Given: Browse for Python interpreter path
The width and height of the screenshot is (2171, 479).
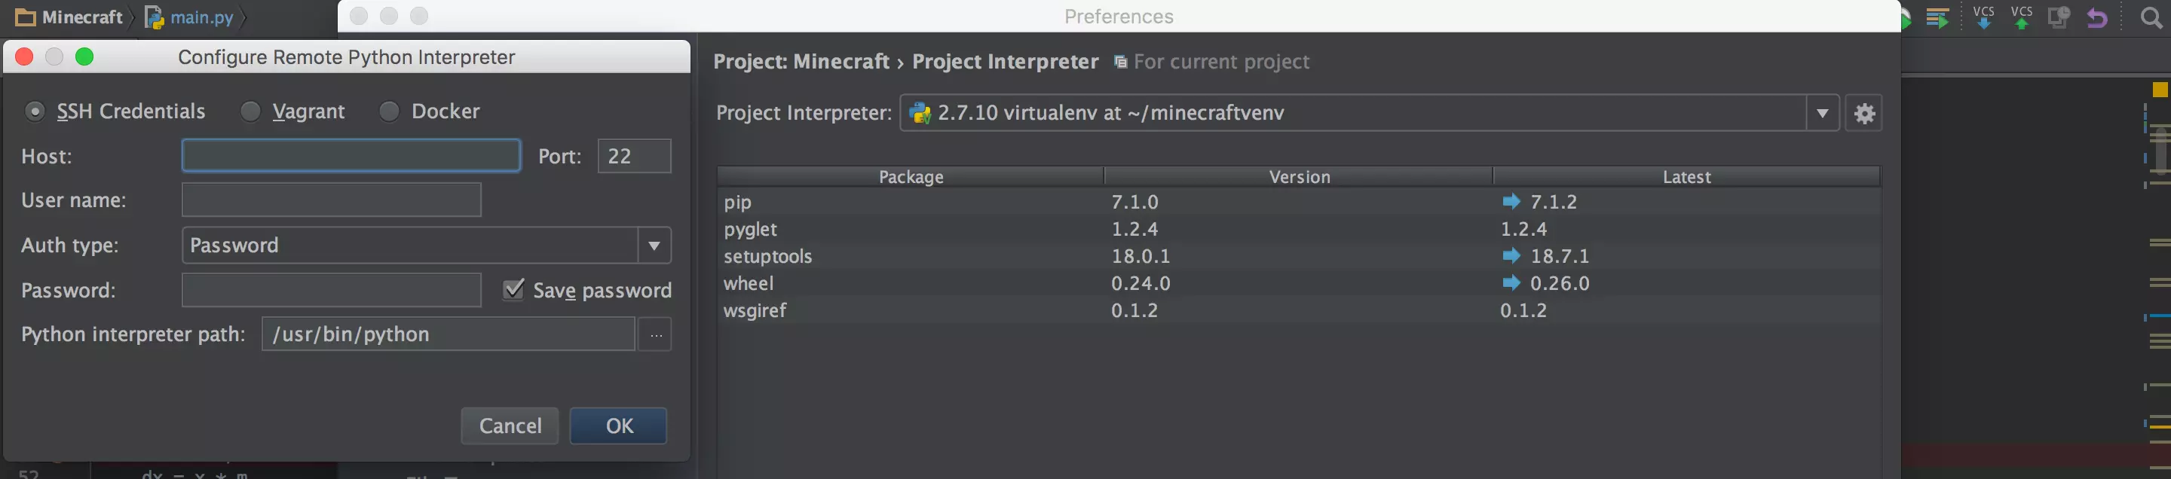Looking at the screenshot, I should (656, 334).
